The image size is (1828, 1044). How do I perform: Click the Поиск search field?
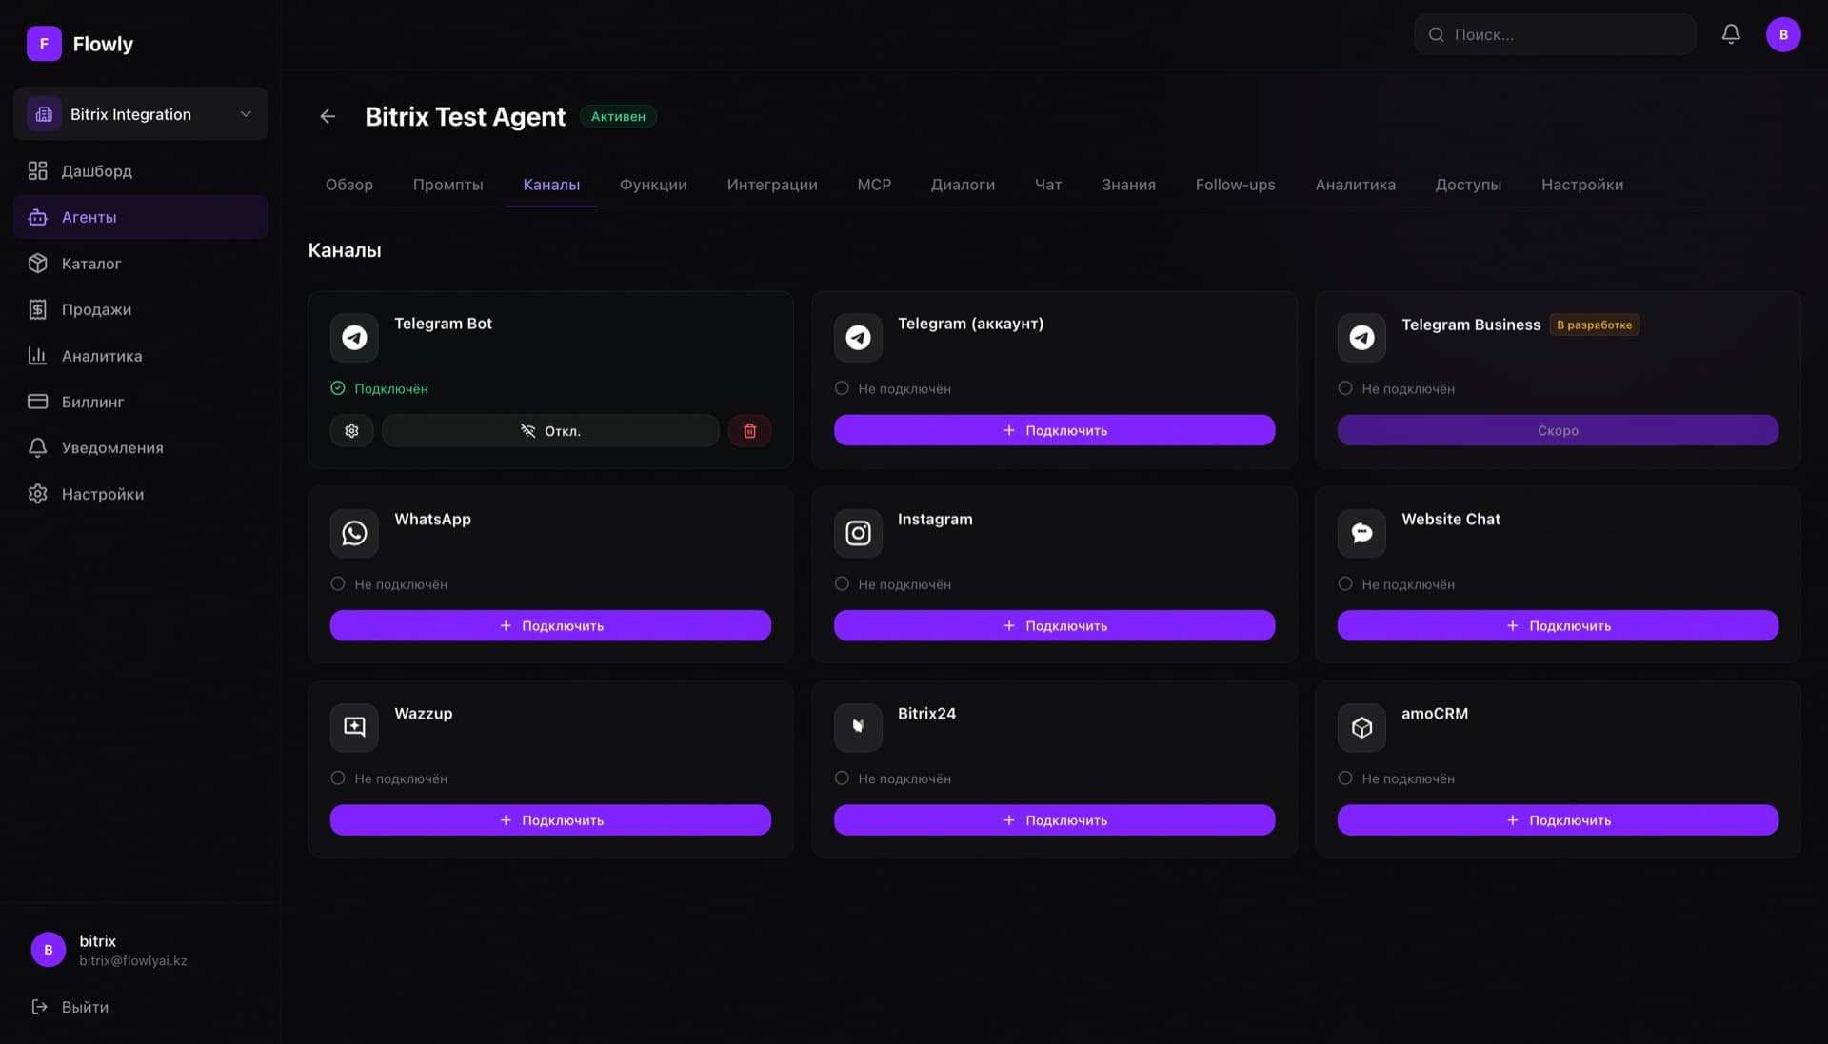[x=1555, y=34]
